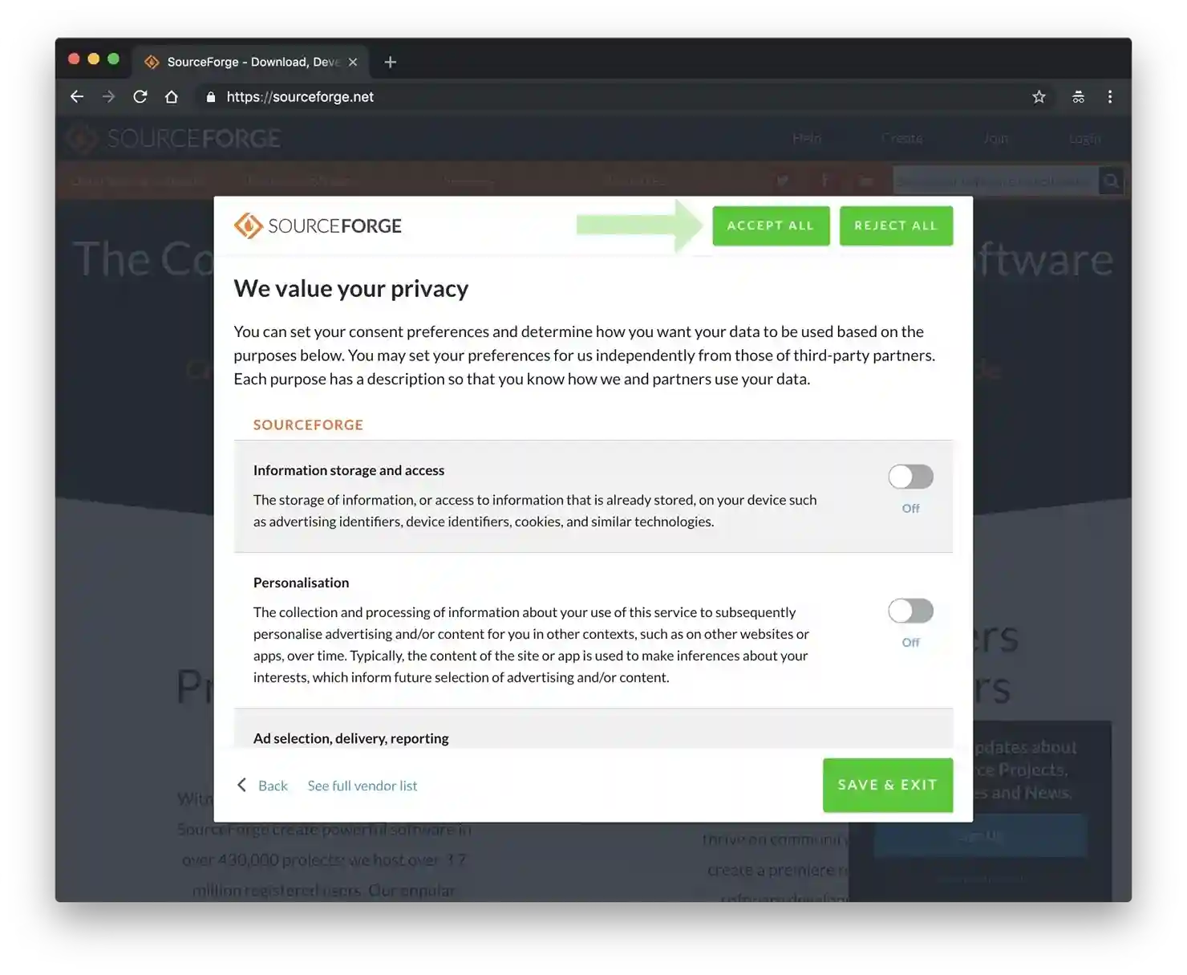This screenshot has width=1187, height=975.
Task: Click the Help menu item on the page
Action: (807, 138)
